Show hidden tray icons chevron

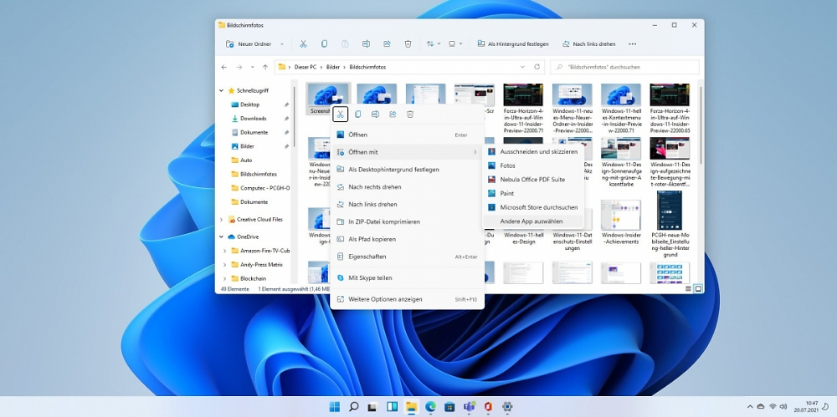750,407
